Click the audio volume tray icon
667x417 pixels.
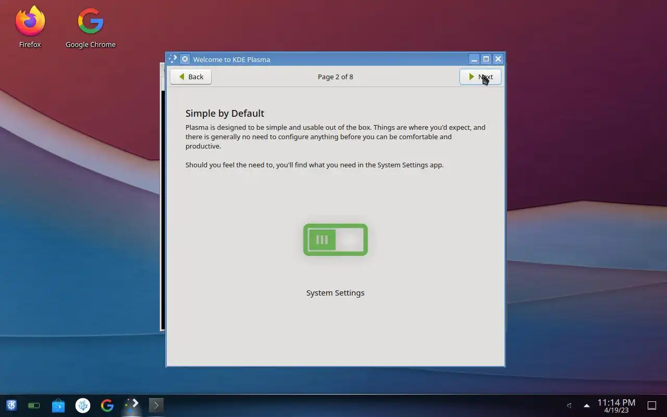[x=569, y=405]
